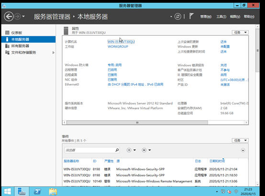Show hidden tray icons arrow
This screenshot has height=196, width=265.
[x=217, y=191]
